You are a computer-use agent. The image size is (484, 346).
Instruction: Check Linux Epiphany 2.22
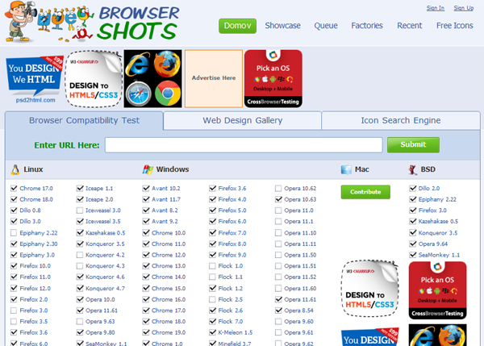click(14, 233)
